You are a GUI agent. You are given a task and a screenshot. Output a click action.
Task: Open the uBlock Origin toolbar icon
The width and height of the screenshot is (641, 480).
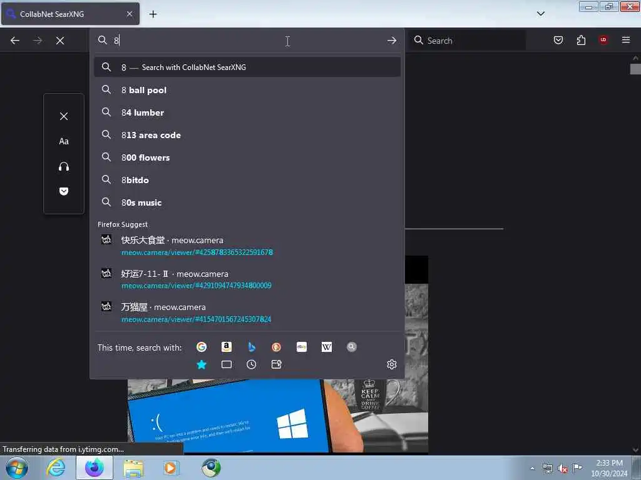point(603,40)
